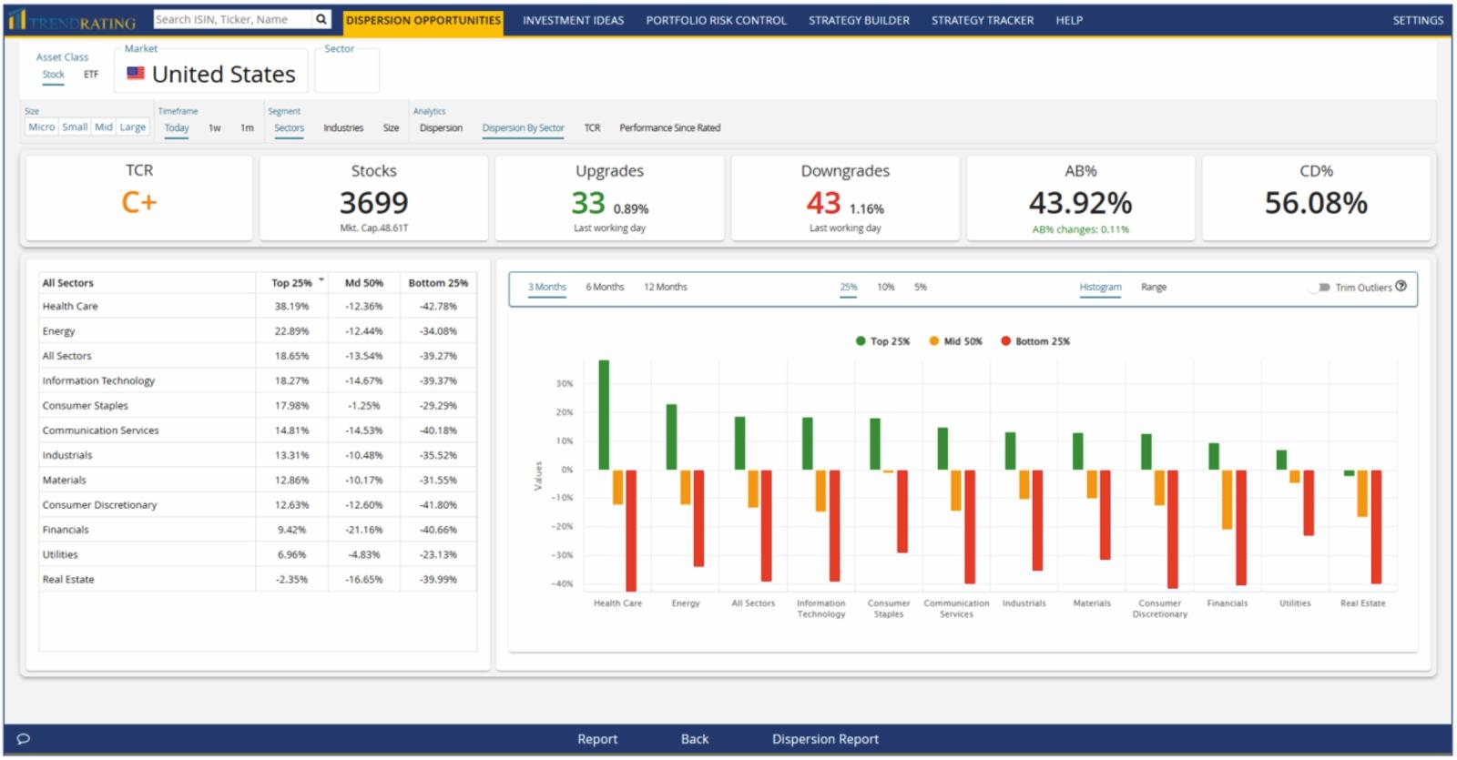
Task: Toggle the Large size filter
Action: pos(133,127)
